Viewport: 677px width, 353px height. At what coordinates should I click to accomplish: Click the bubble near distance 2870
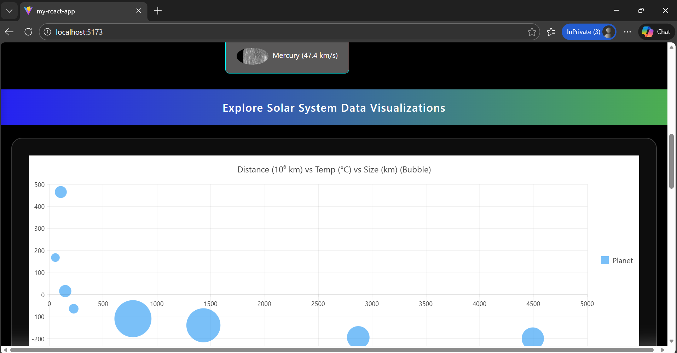(358, 336)
